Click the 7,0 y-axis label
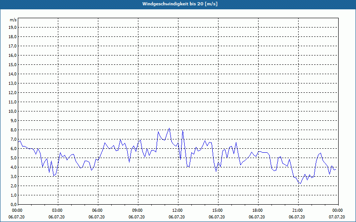Viewport: 356px width, 222px height. coord(13,139)
